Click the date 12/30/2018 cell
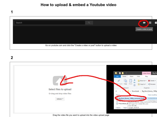 point(152,99)
